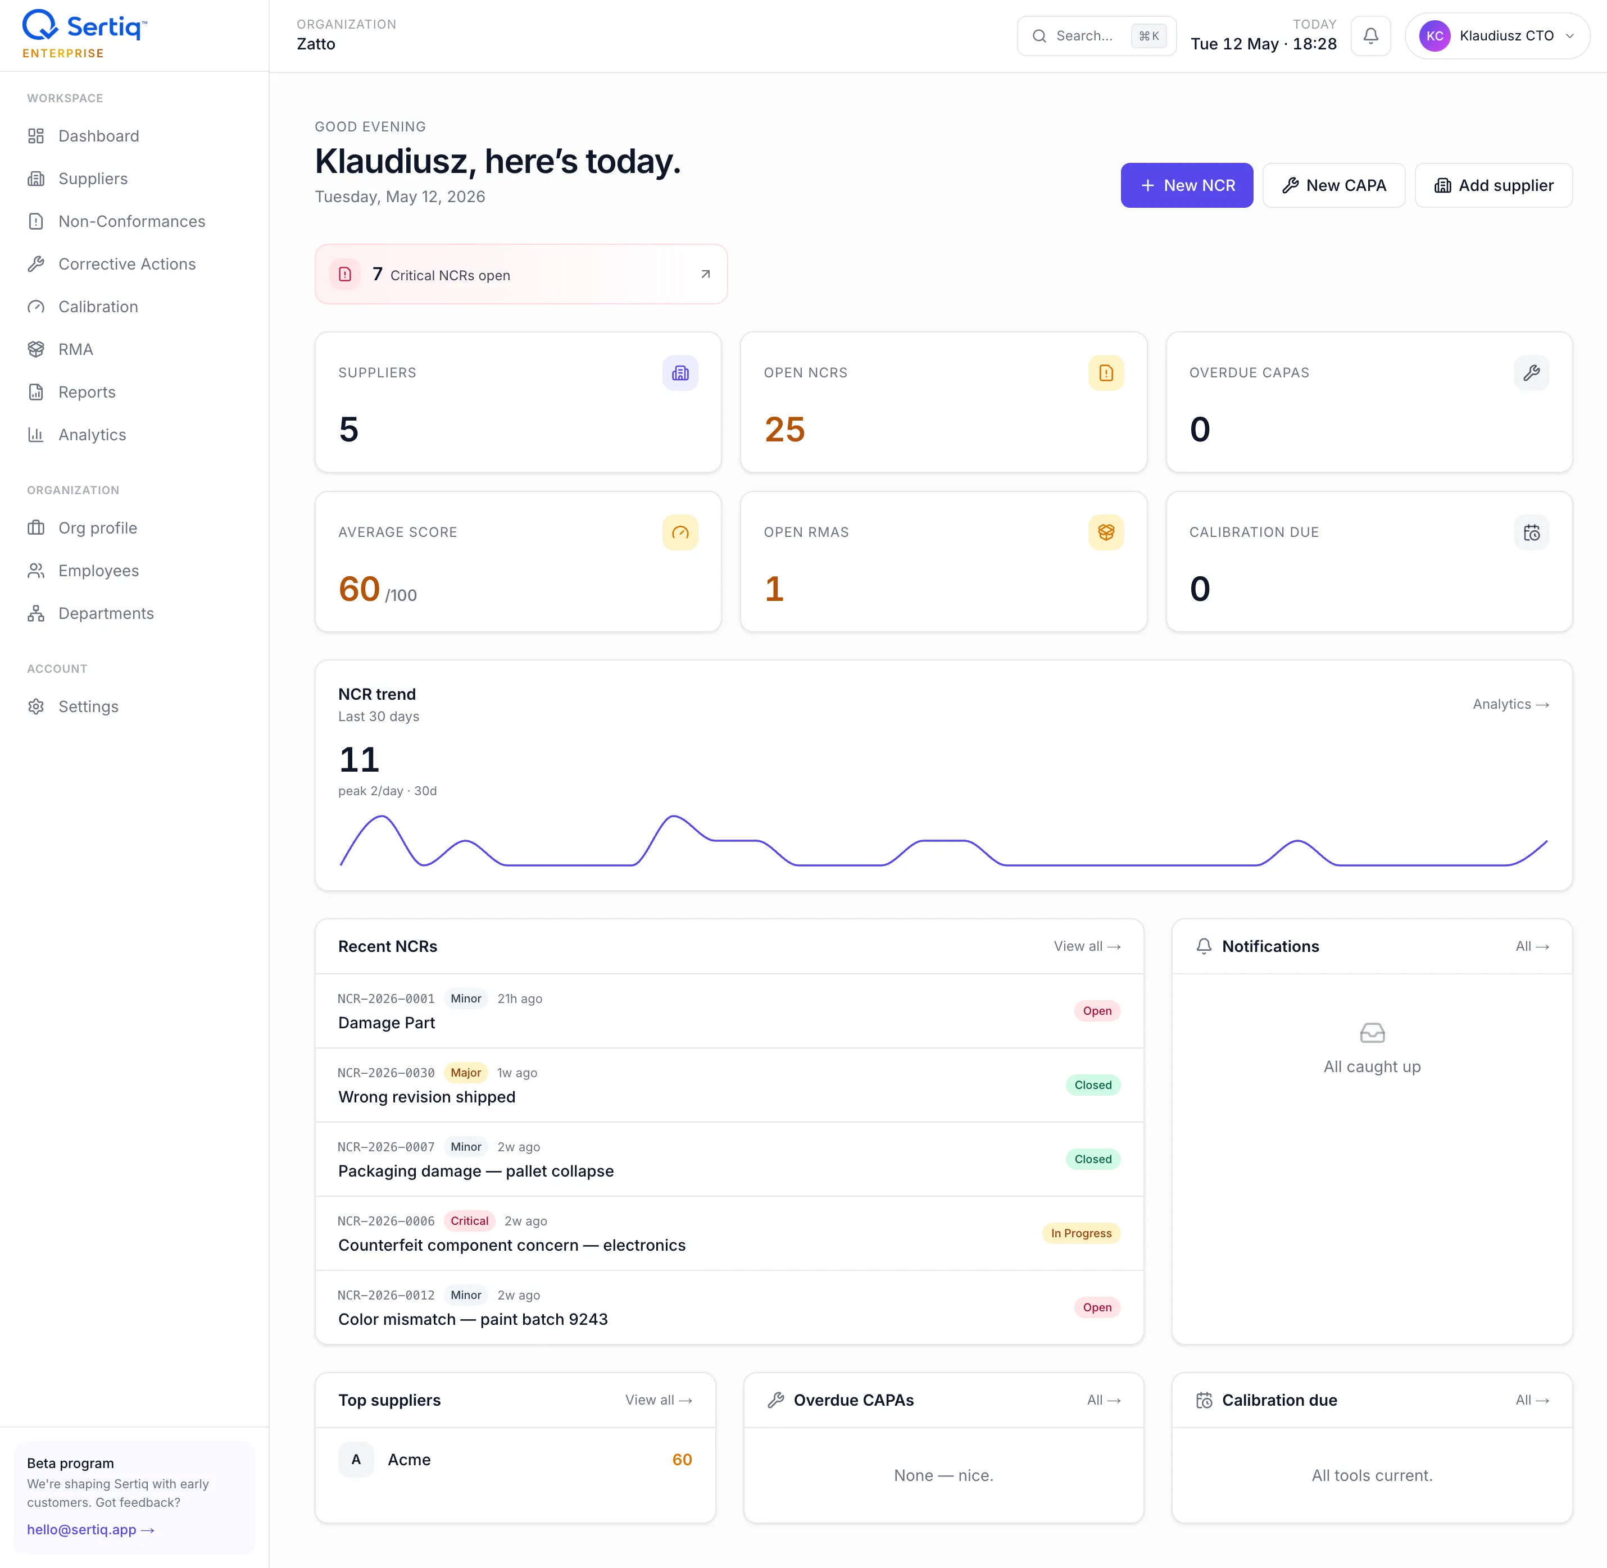Click the Departments hierarchy icon
Image resolution: width=1607 pixels, height=1568 pixels.
35,613
